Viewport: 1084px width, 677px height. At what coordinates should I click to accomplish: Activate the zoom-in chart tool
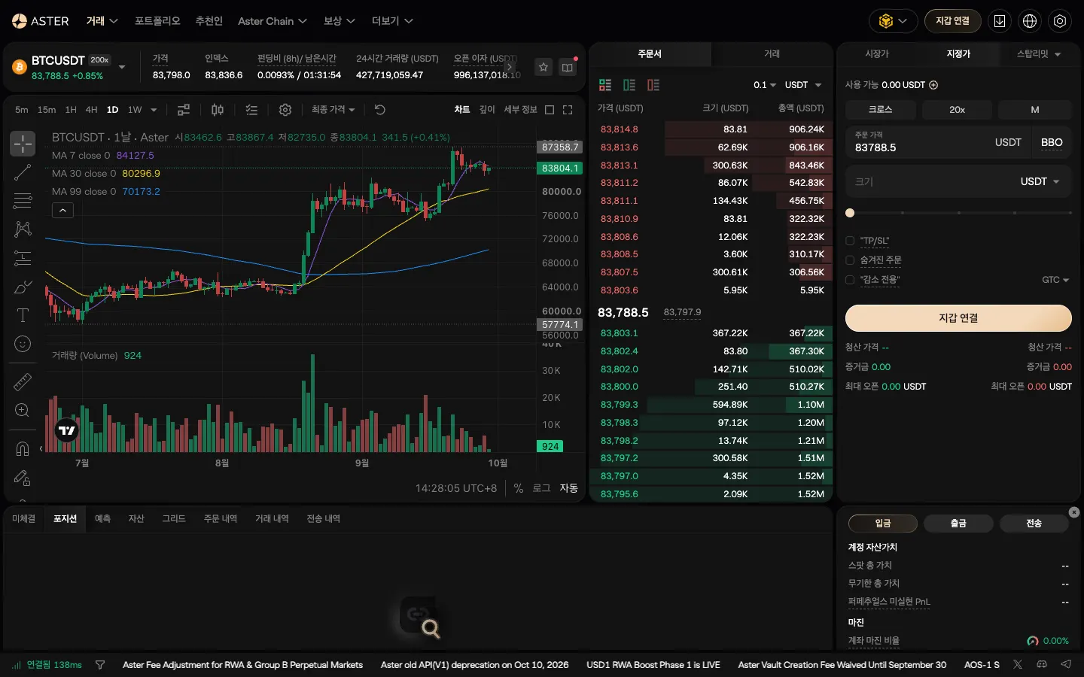23,410
